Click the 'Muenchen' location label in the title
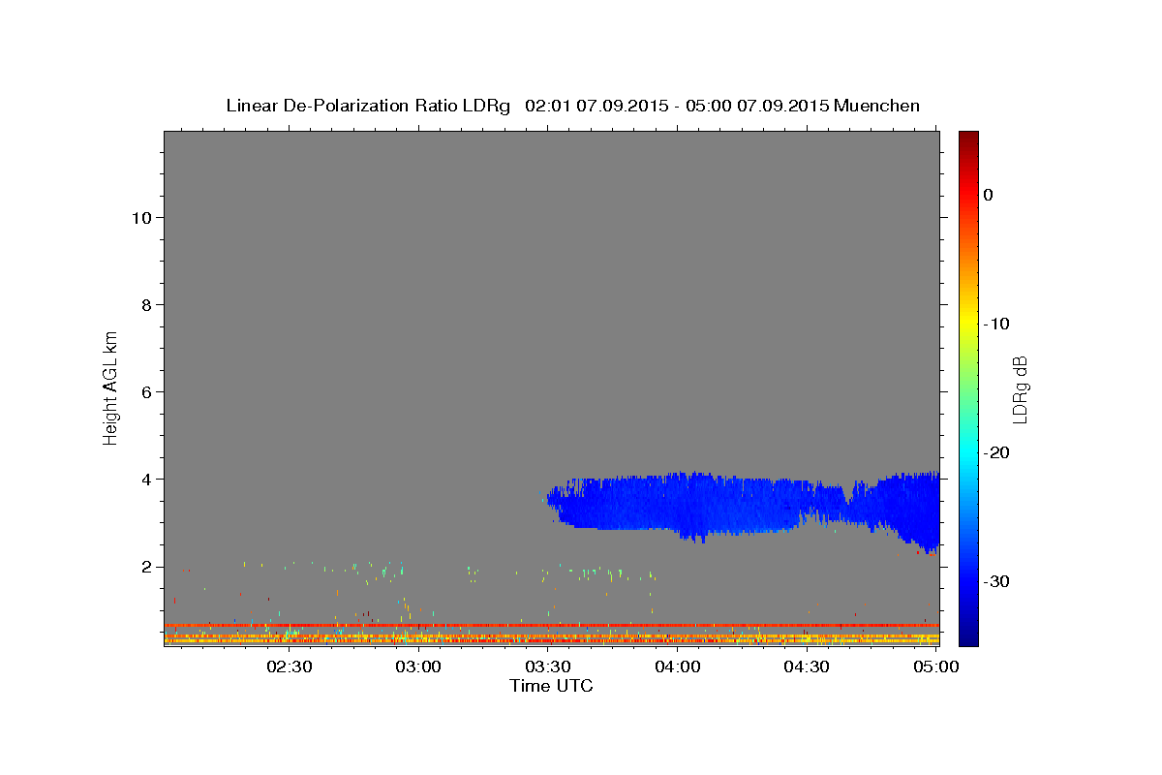This screenshot has height=775, width=1162. tap(877, 106)
